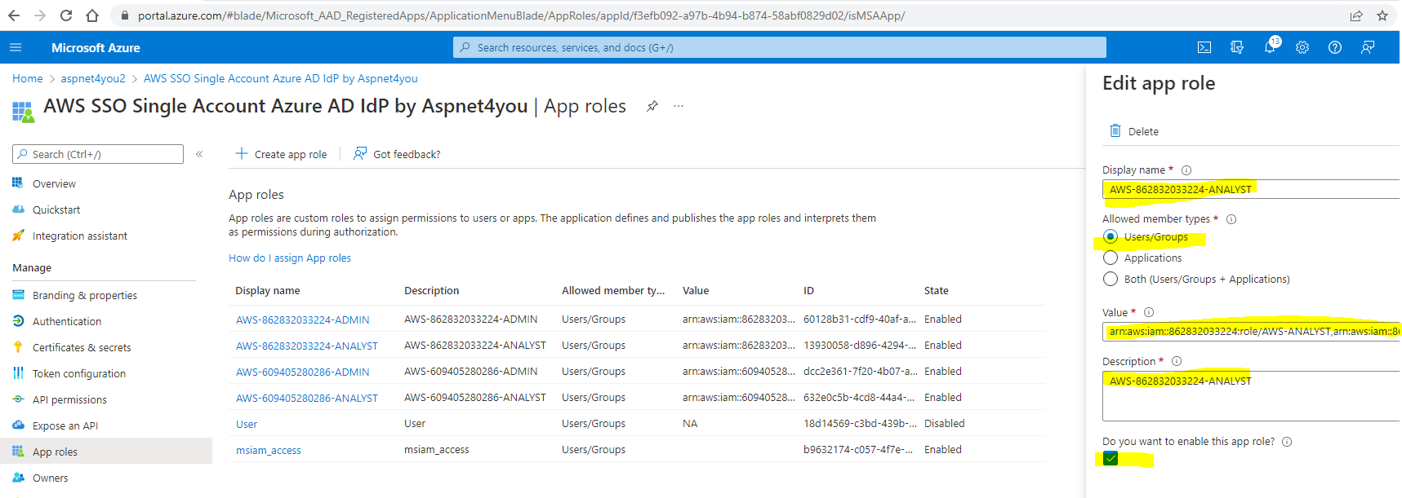This screenshot has width=1402, height=498.
Task: Click Delete trash icon in Edit app role
Action: (x=1115, y=130)
